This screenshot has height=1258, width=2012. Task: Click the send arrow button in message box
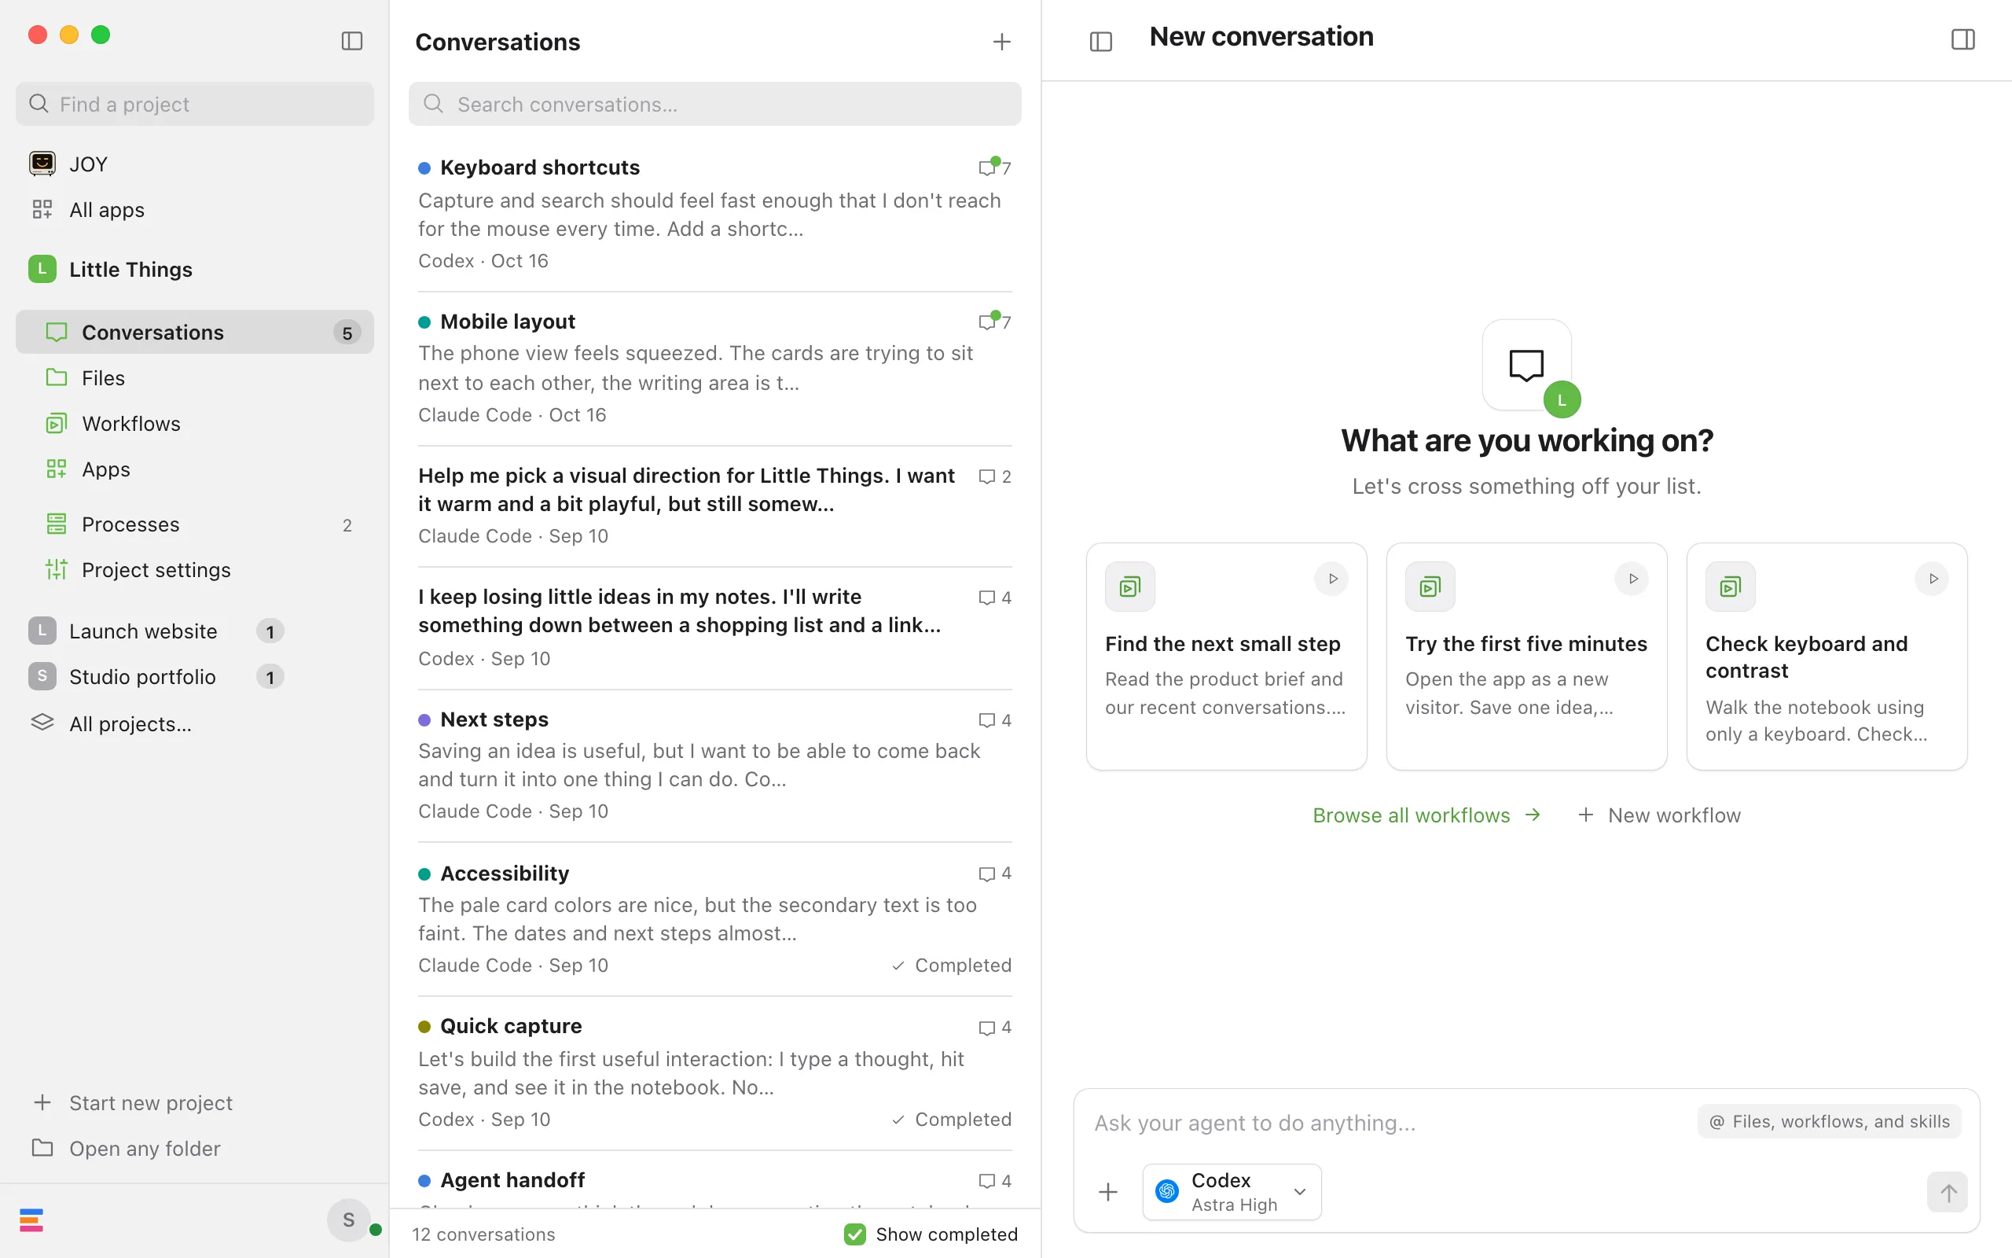pyautogui.click(x=1948, y=1192)
